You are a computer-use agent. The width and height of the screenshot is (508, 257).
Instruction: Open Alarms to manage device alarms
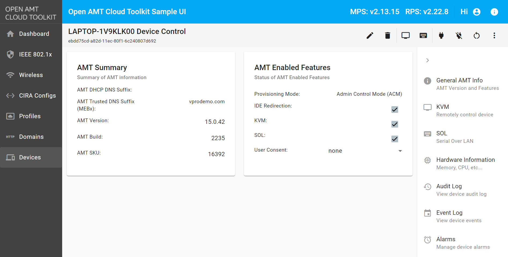coord(462,243)
